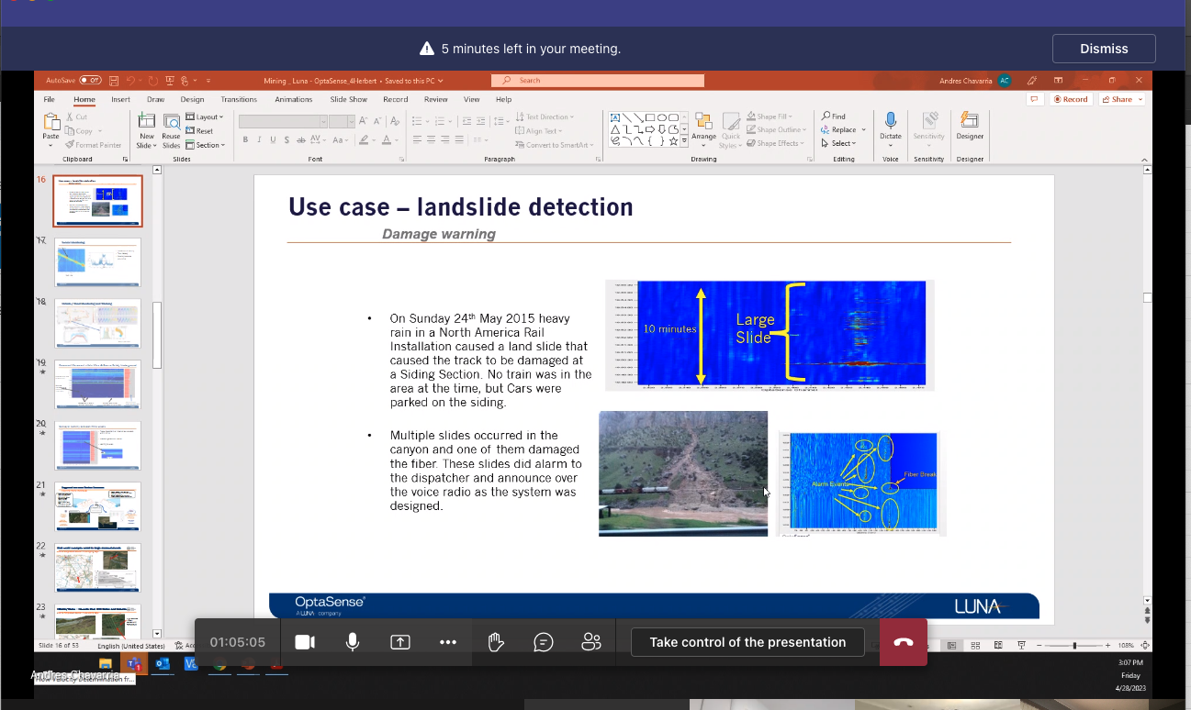Open the share content tray icon
1191x710 pixels.
point(400,642)
